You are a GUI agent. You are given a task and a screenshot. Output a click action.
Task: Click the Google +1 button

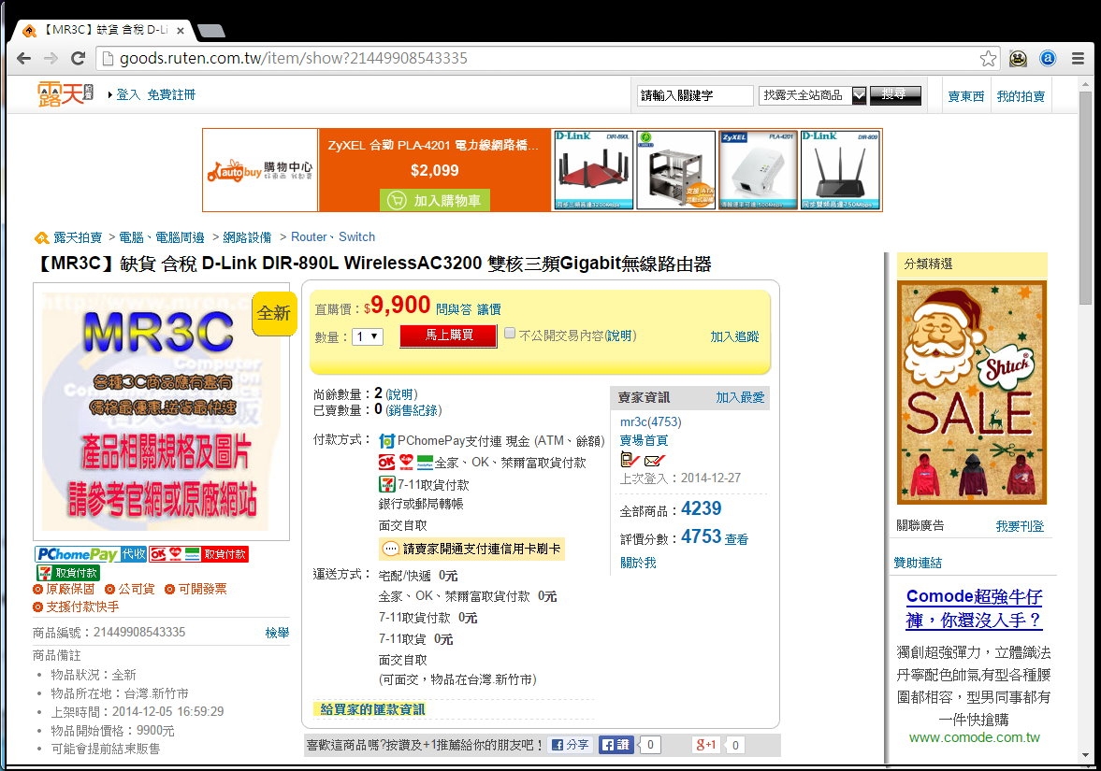point(705,744)
